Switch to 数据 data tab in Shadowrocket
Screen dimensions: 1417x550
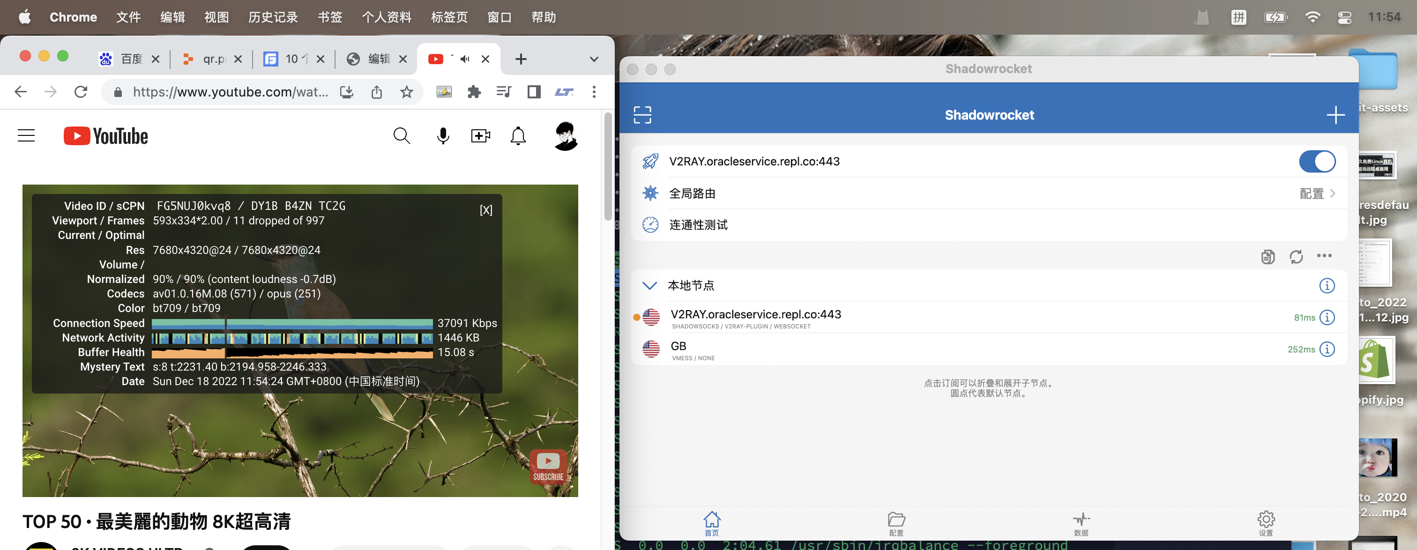(1081, 524)
